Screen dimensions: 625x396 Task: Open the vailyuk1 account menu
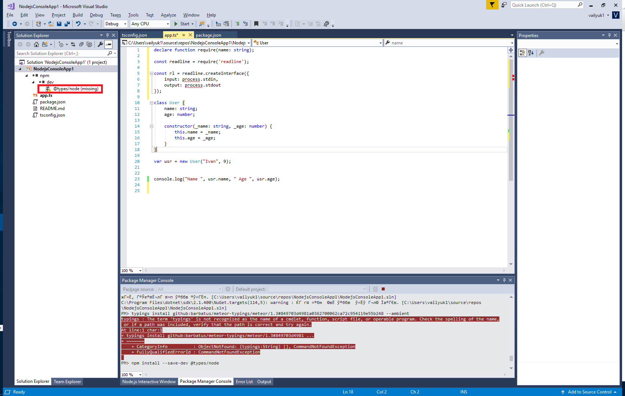point(599,15)
